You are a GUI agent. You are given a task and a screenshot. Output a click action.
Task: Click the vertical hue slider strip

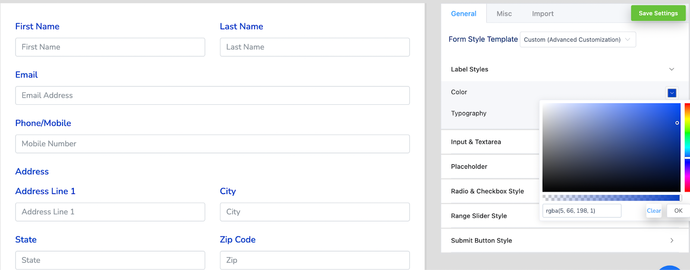[687, 147]
